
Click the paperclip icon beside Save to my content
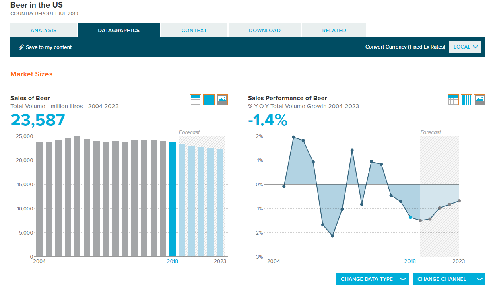tap(21, 47)
